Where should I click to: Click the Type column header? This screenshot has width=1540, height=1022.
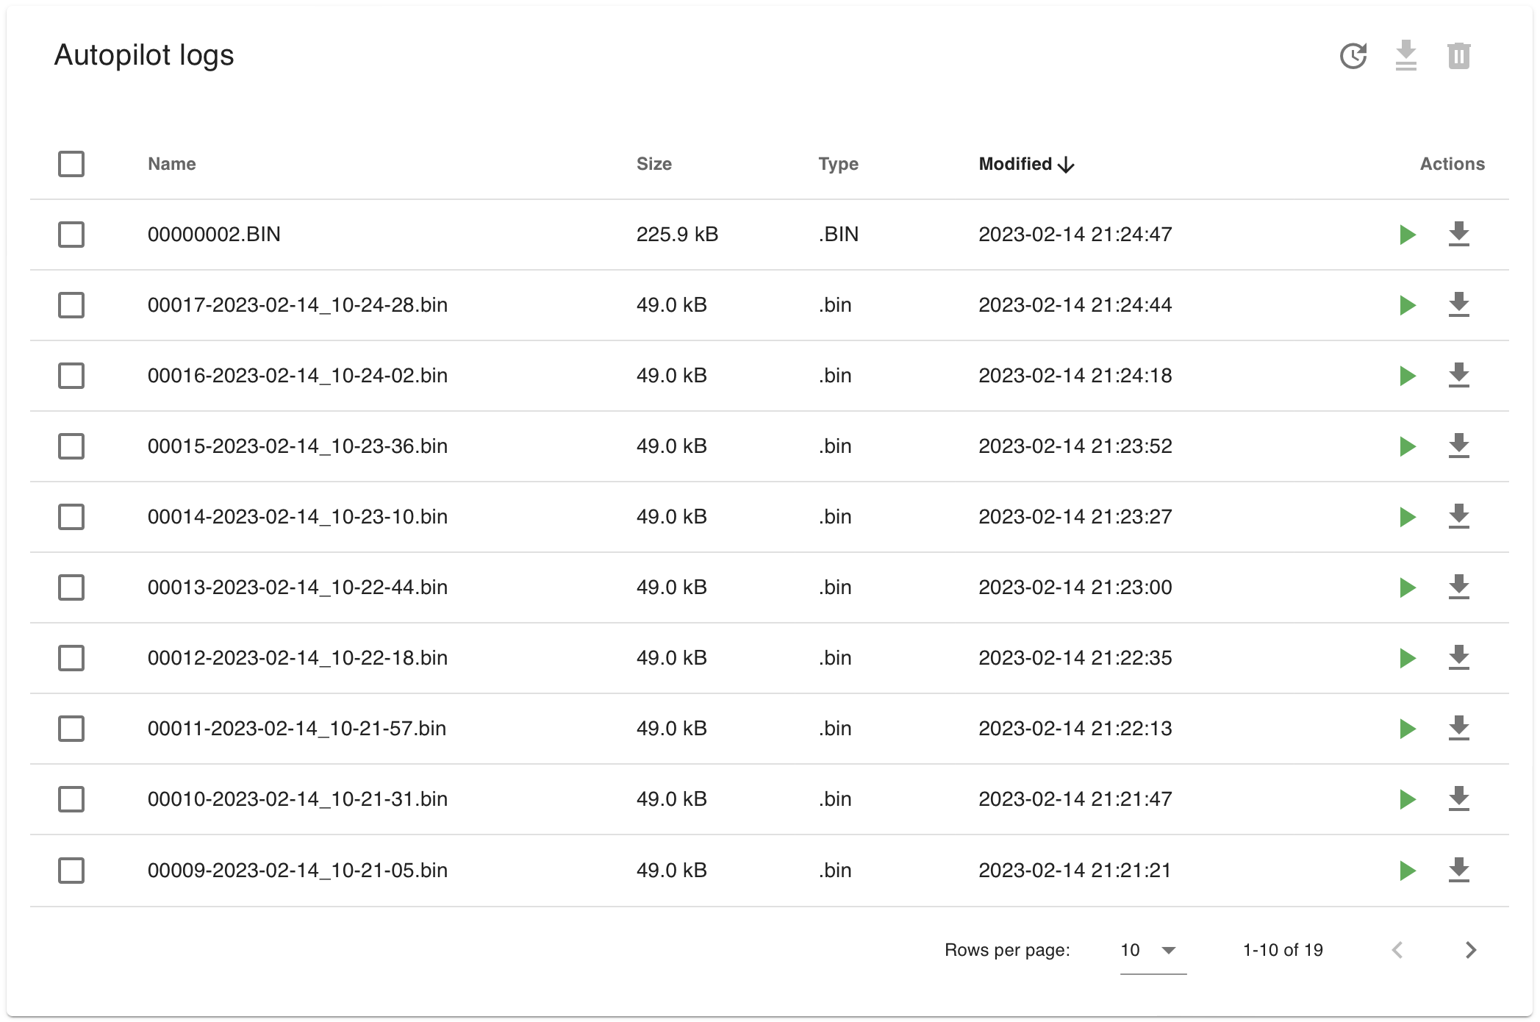(x=838, y=164)
